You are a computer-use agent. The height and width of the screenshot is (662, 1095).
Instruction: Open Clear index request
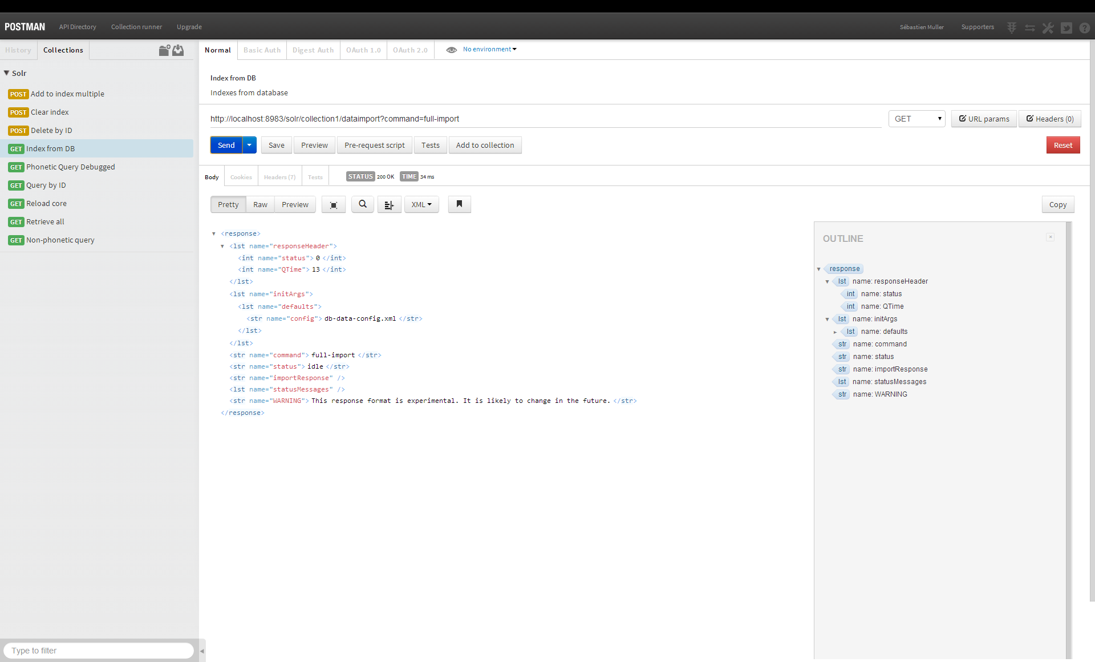click(x=97, y=112)
